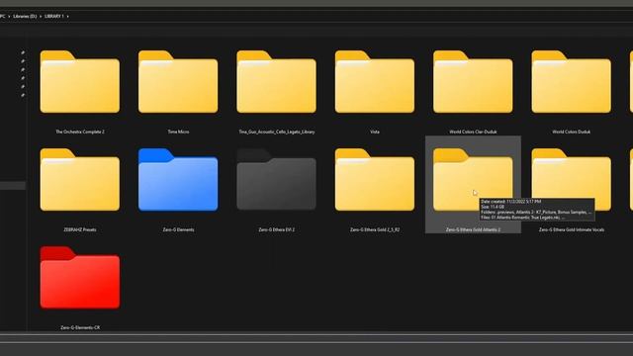Open the highlighted Zero-G Ethera Gold Atlantis 2 folder
633x356 pixels.
[x=473, y=180]
